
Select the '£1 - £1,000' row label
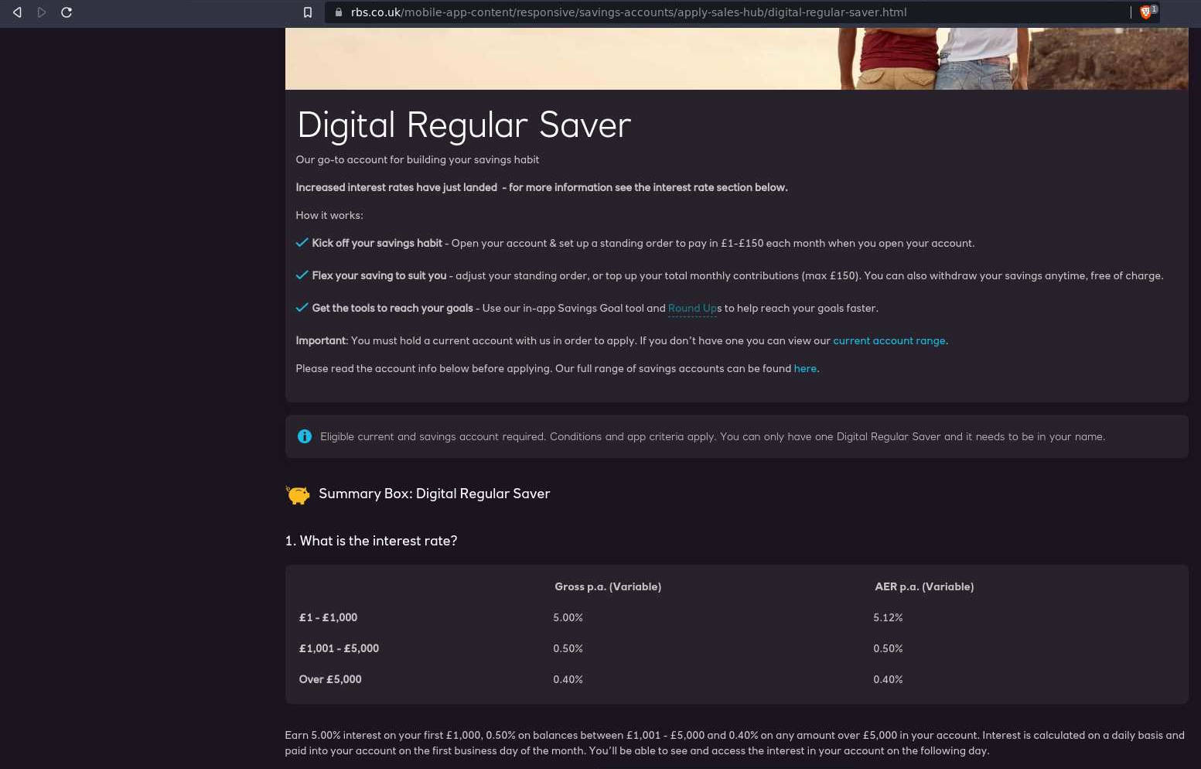329,617
